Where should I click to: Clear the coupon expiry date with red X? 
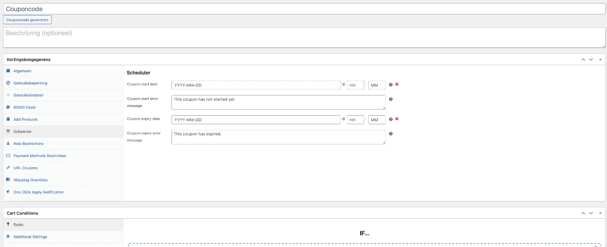pyautogui.click(x=397, y=119)
